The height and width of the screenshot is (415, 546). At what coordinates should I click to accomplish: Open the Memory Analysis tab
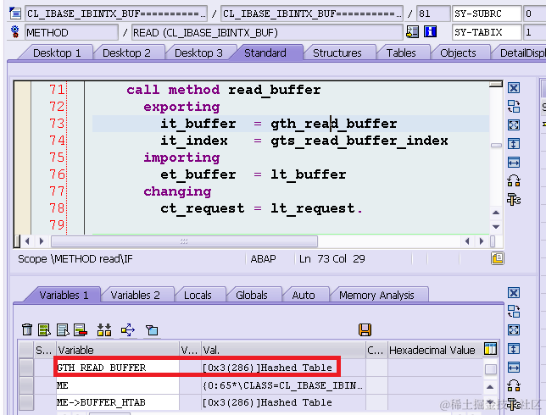[376, 296]
